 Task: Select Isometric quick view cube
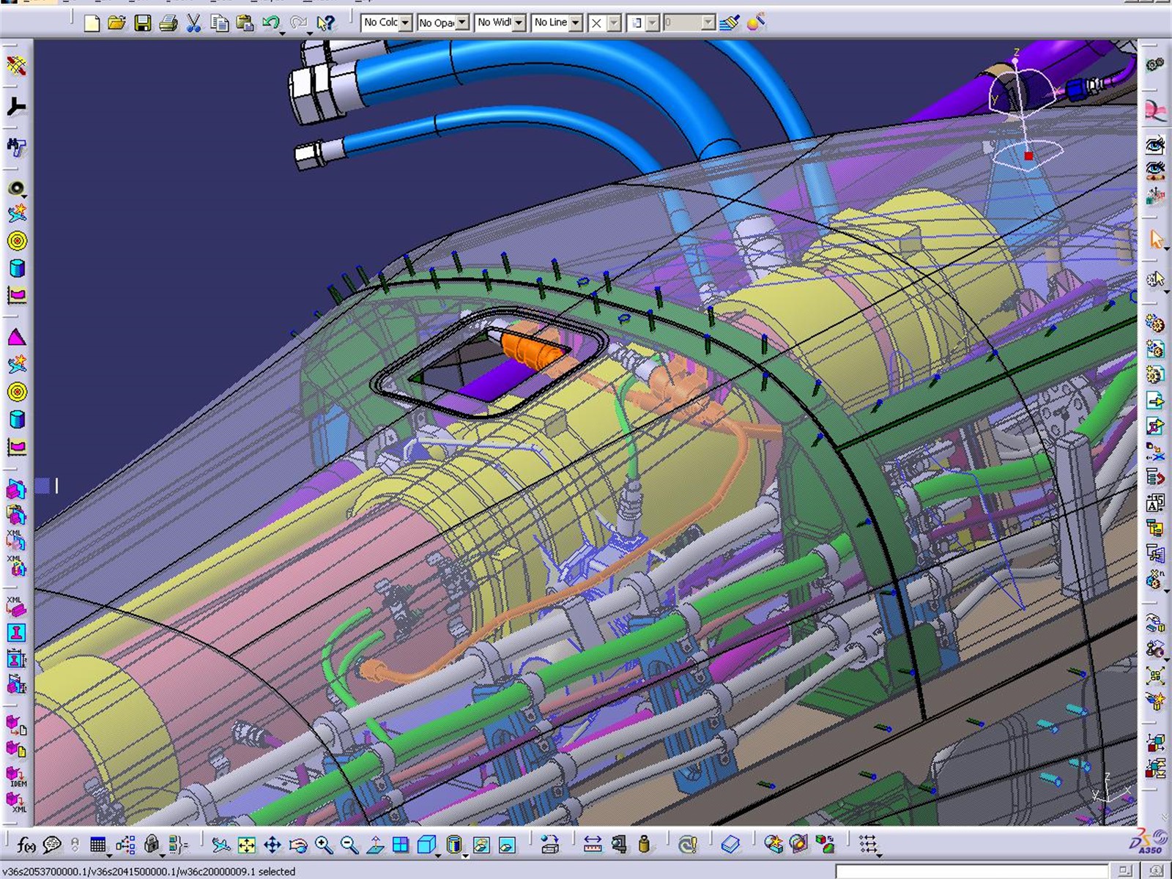(426, 845)
